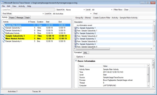The height and width of the screenshot is (95, 157).
Task: Click activity icon beside Sample Subactivity 3
Action: click(x=4, y=36)
